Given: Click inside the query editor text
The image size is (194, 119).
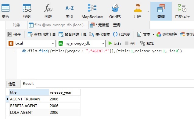Looking at the screenshot, I should [x=102, y=51].
